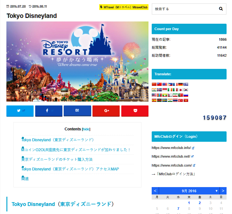The width and height of the screenshot is (232, 214).
Task: Translate page using Indonesia flag
Action: pyautogui.click(x=165, y=90)
